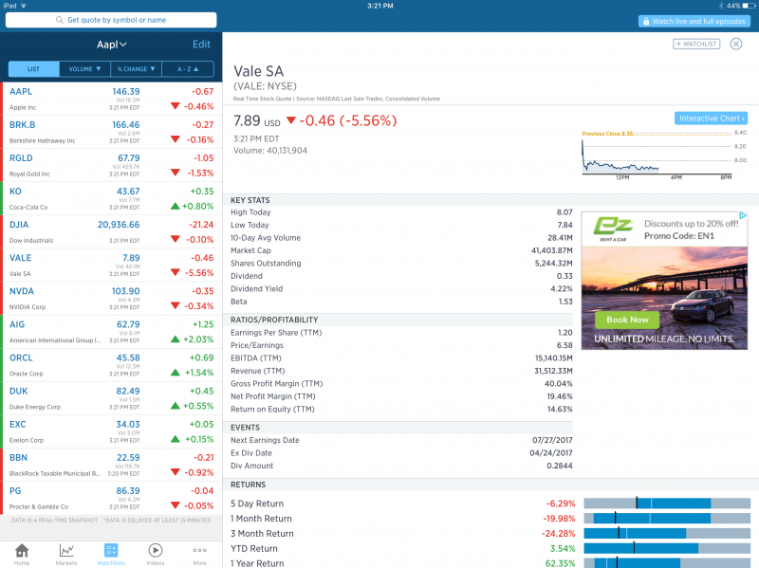Viewport: 759px width, 568px height.
Task: Add Vale SA to watchlist
Action: tap(696, 44)
